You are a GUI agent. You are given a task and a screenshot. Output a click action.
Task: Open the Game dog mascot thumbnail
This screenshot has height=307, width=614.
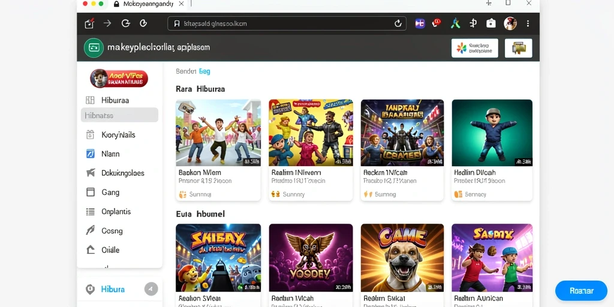(x=402, y=258)
